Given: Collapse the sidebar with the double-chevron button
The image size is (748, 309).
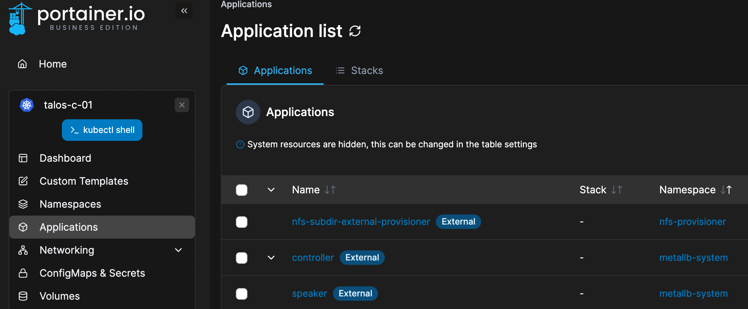Looking at the screenshot, I should pyautogui.click(x=184, y=11).
